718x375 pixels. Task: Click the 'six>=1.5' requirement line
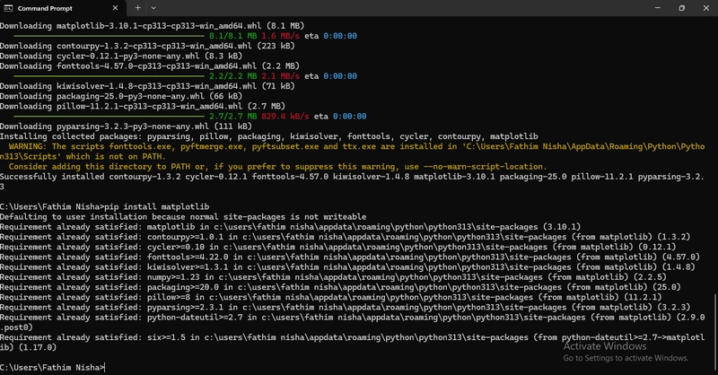(353, 343)
